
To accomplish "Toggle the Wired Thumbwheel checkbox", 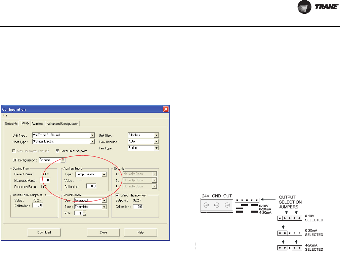I will (117, 195).
